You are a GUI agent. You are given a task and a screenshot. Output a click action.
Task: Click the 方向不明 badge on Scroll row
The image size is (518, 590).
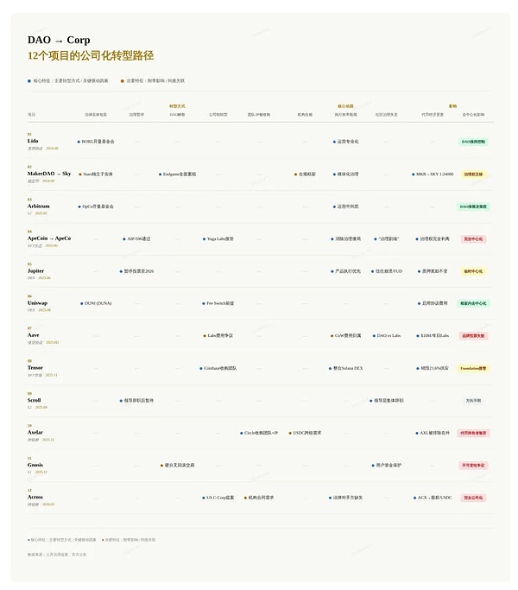(473, 401)
